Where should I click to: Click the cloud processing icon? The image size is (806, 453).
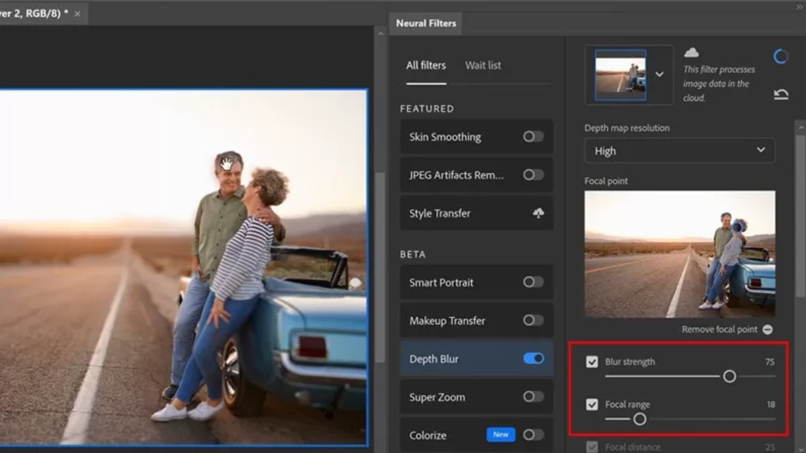(691, 53)
